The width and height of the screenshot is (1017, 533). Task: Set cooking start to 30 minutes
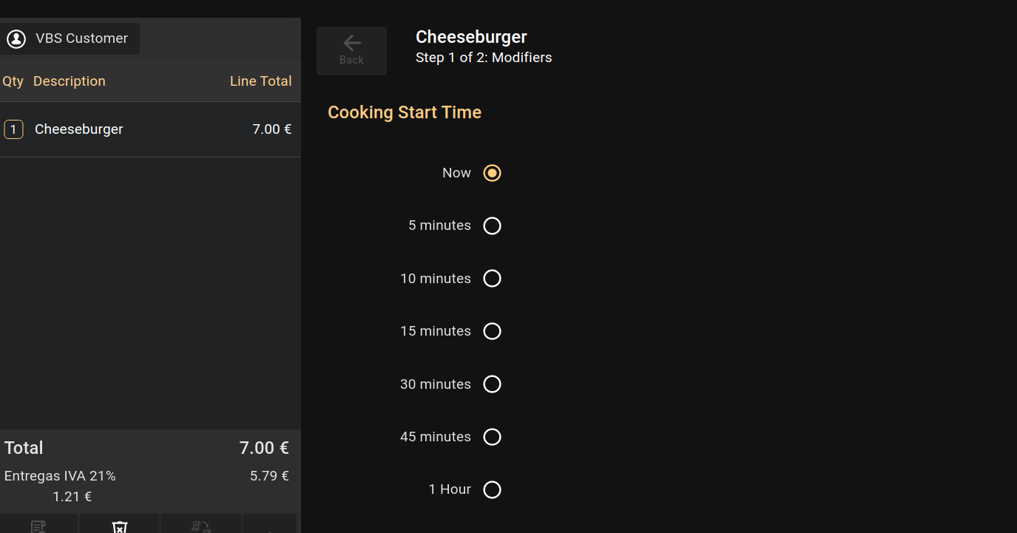[x=492, y=384]
